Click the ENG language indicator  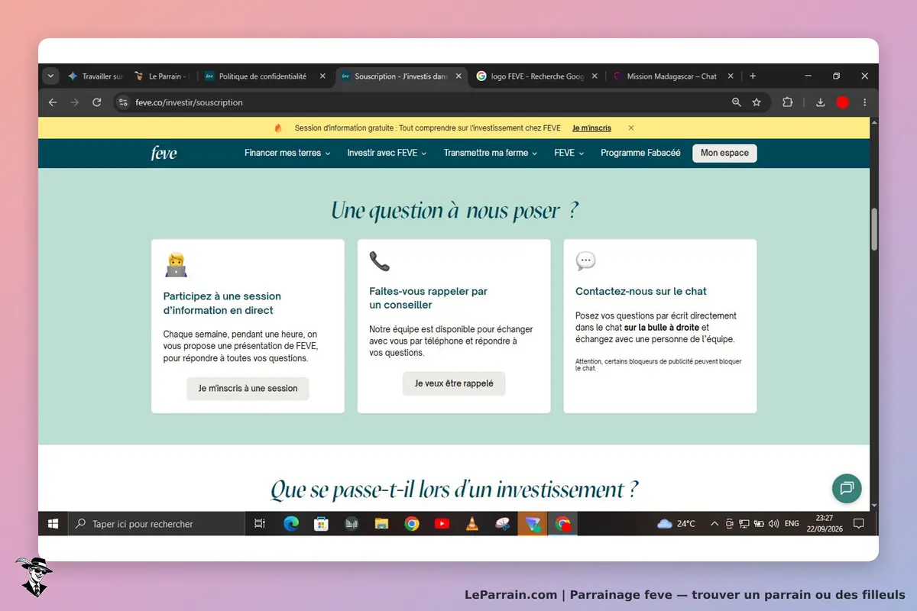point(792,524)
